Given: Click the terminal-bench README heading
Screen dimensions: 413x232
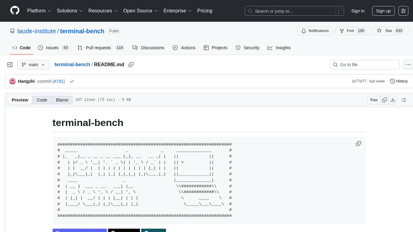Looking at the screenshot, I should point(88,123).
